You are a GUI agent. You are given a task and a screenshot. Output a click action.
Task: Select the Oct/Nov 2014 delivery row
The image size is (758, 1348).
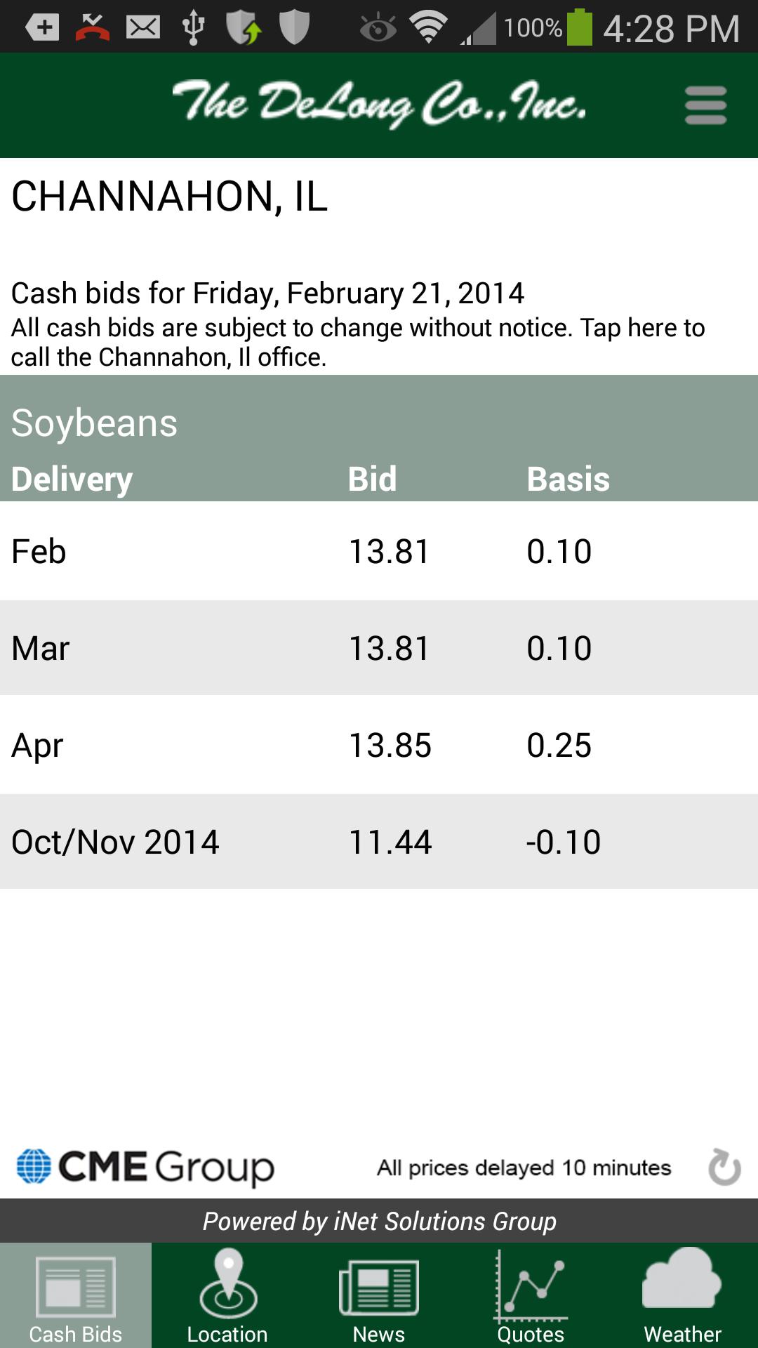pyautogui.click(x=379, y=842)
